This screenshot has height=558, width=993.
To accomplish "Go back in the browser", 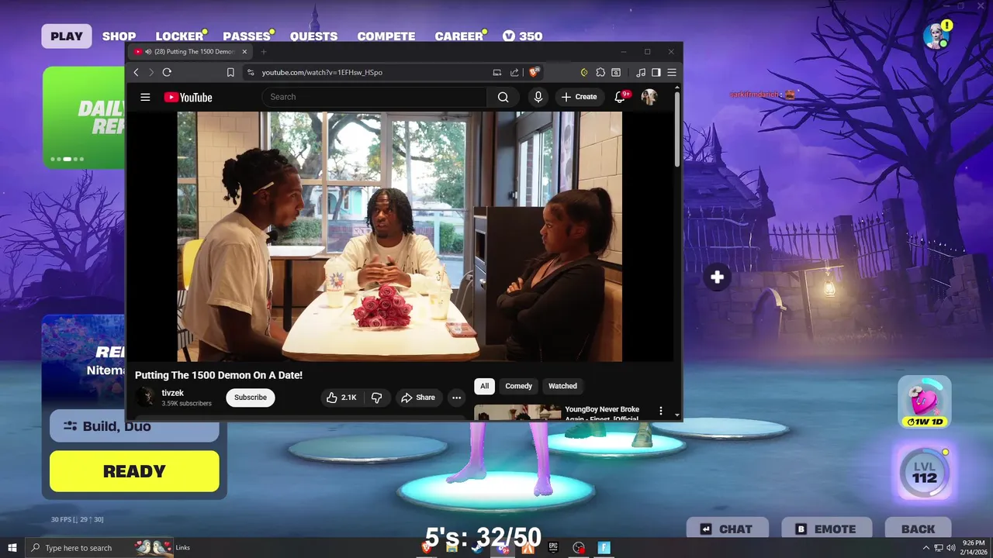I will click(136, 72).
